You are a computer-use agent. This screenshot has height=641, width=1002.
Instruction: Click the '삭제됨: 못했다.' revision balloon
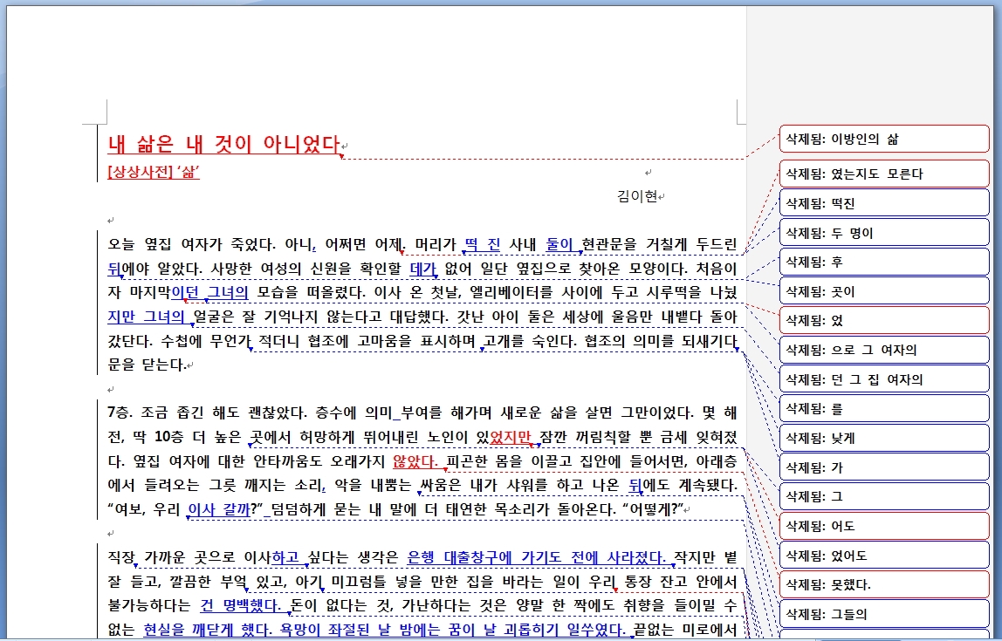click(x=883, y=584)
